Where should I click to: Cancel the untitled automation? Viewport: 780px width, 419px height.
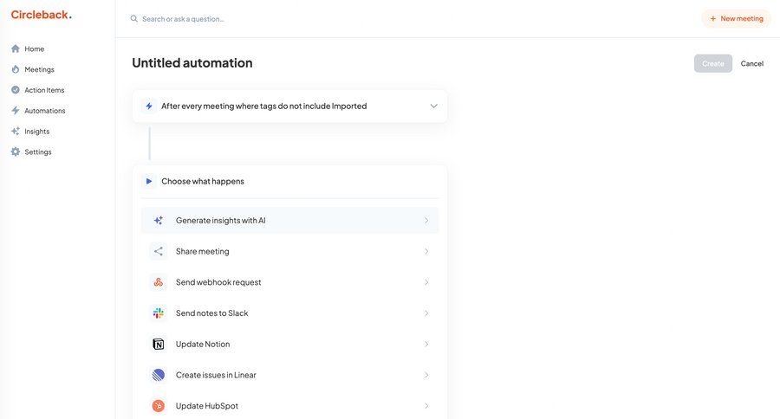(751, 63)
